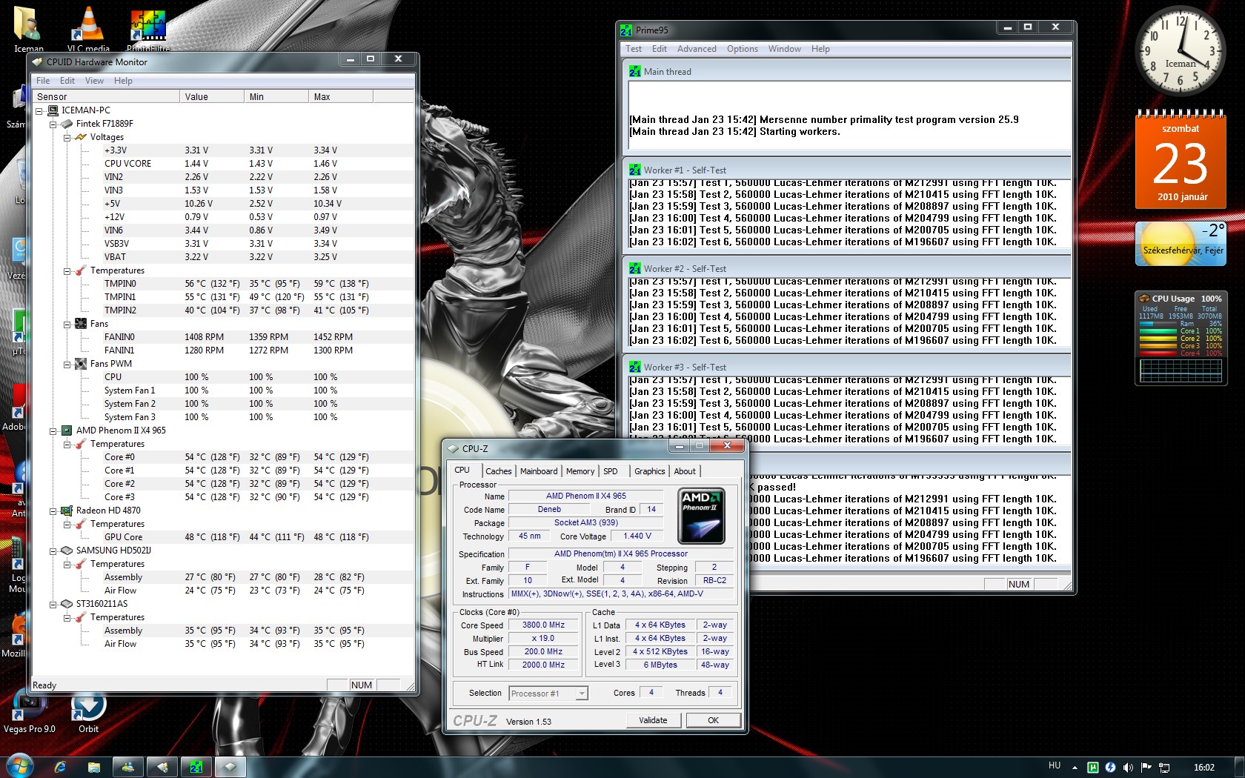The width and height of the screenshot is (1245, 778).
Task: Switch to the Graphics tab in CPU-Z
Action: [x=650, y=471]
